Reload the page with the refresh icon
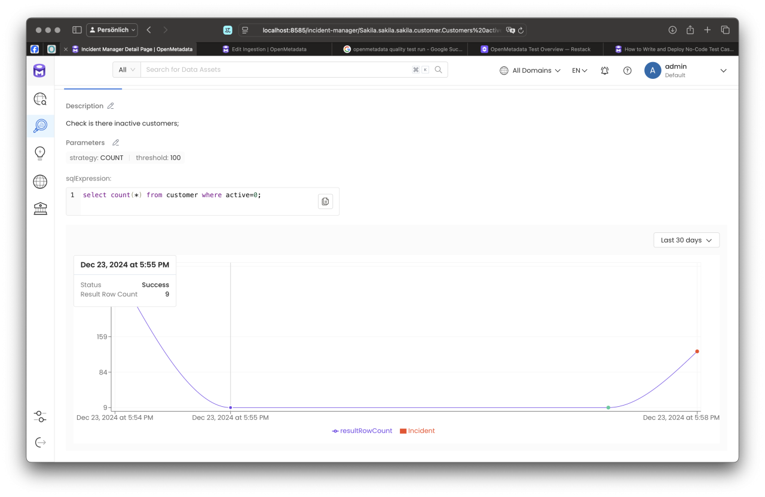765x497 pixels. pyautogui.click(x=521, y=30)
